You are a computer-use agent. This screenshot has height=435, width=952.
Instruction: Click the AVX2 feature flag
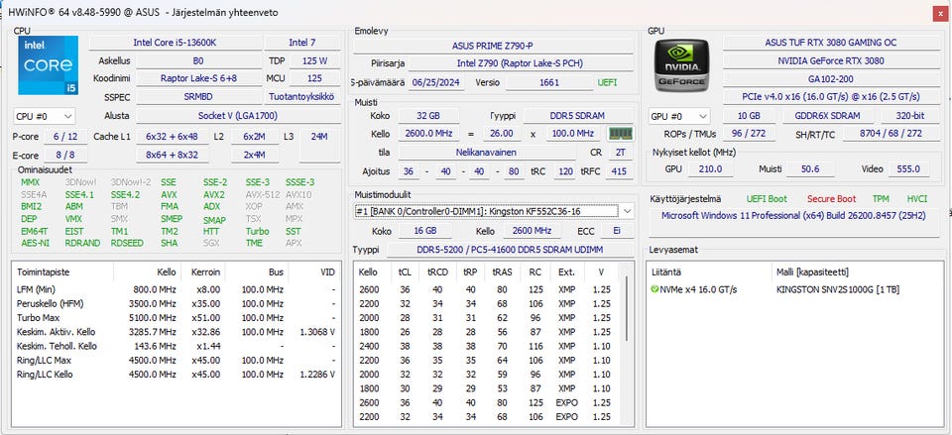pyautogui.click(x=214, y=195)
